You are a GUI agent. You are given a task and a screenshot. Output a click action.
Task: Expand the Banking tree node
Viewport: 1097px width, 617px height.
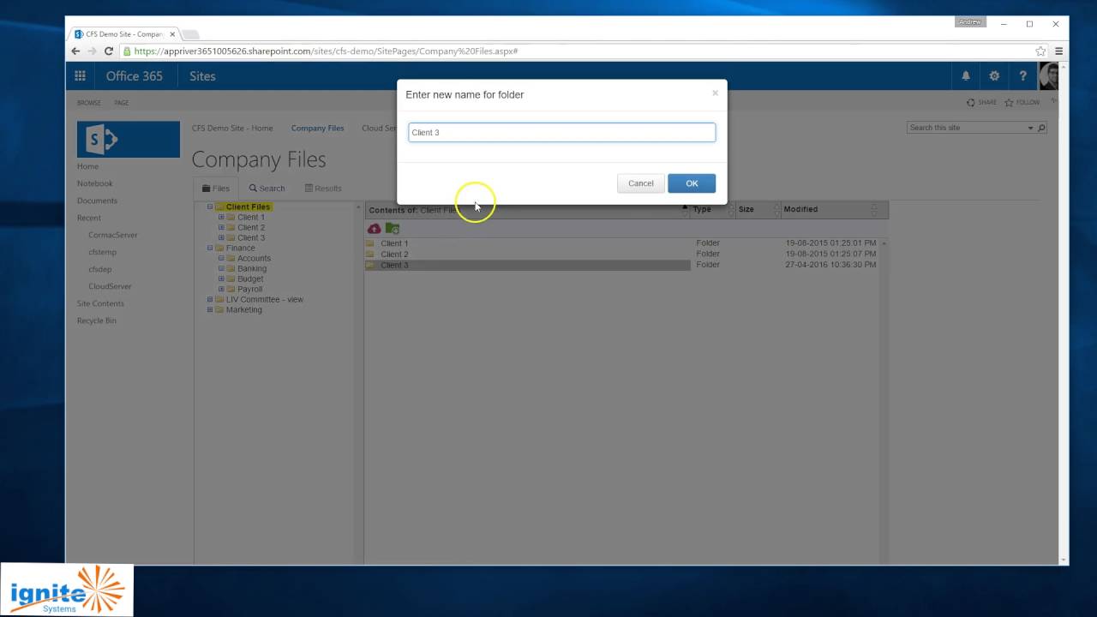221,268
